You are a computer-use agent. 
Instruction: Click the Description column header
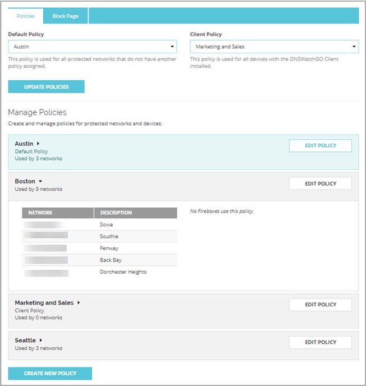[x=135, y=213]
